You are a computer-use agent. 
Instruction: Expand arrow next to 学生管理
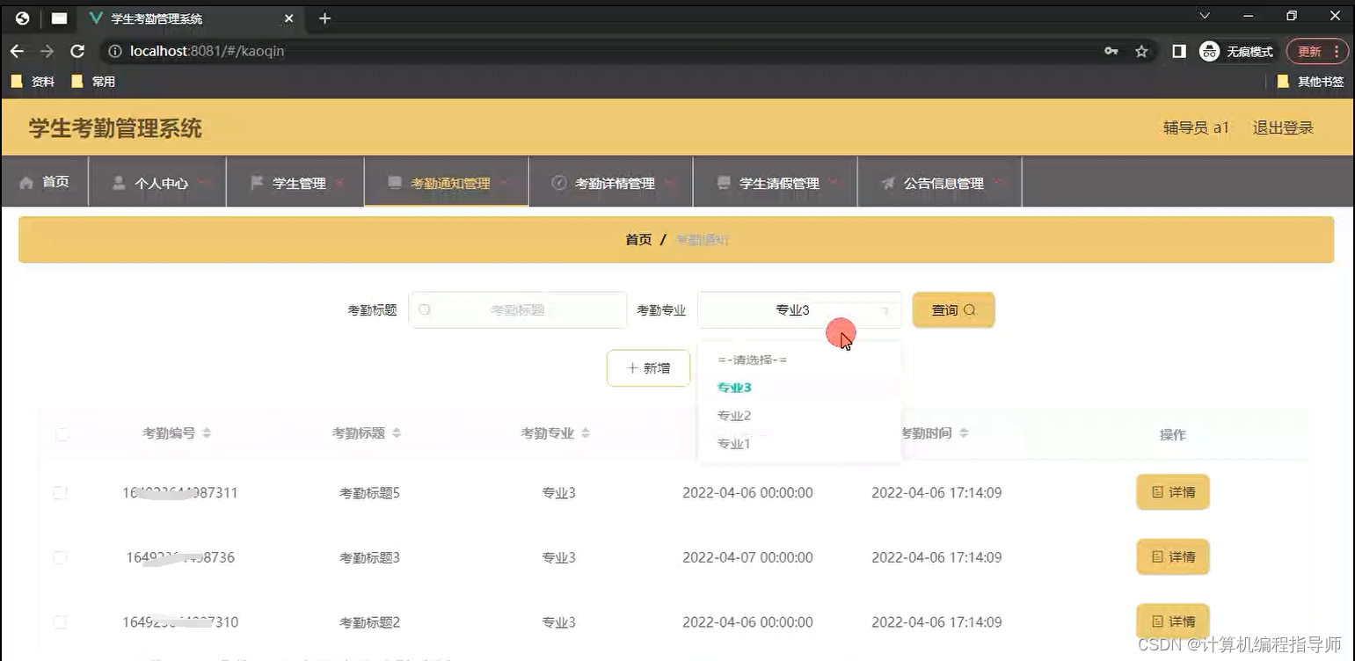click(339, 183)
